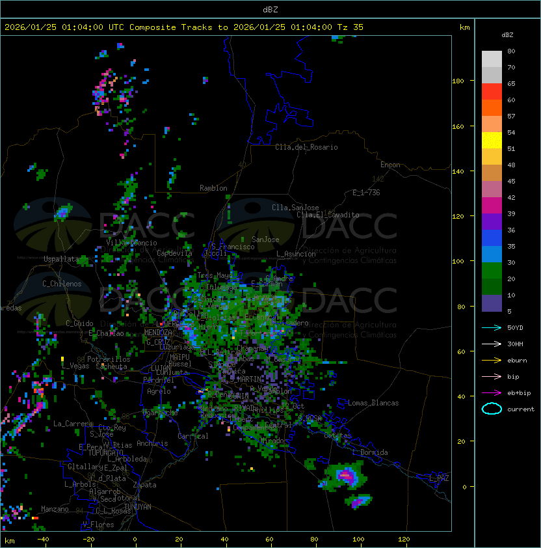Click the 'Lomas_Blancas' map label
Screen dimensions: 541x548
coord(373,403)
